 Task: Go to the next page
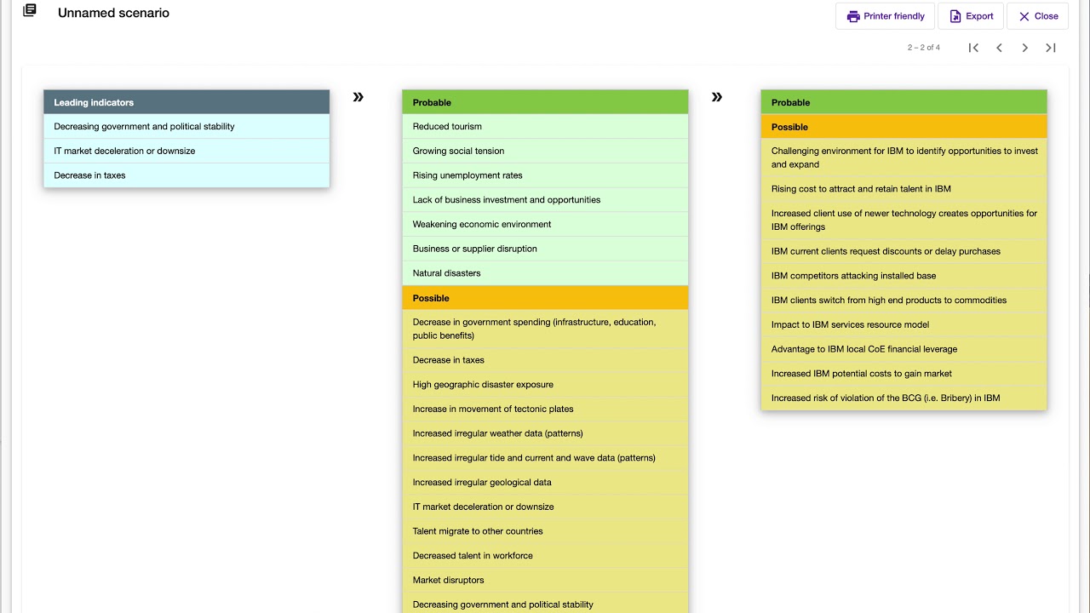(1025, 48)
